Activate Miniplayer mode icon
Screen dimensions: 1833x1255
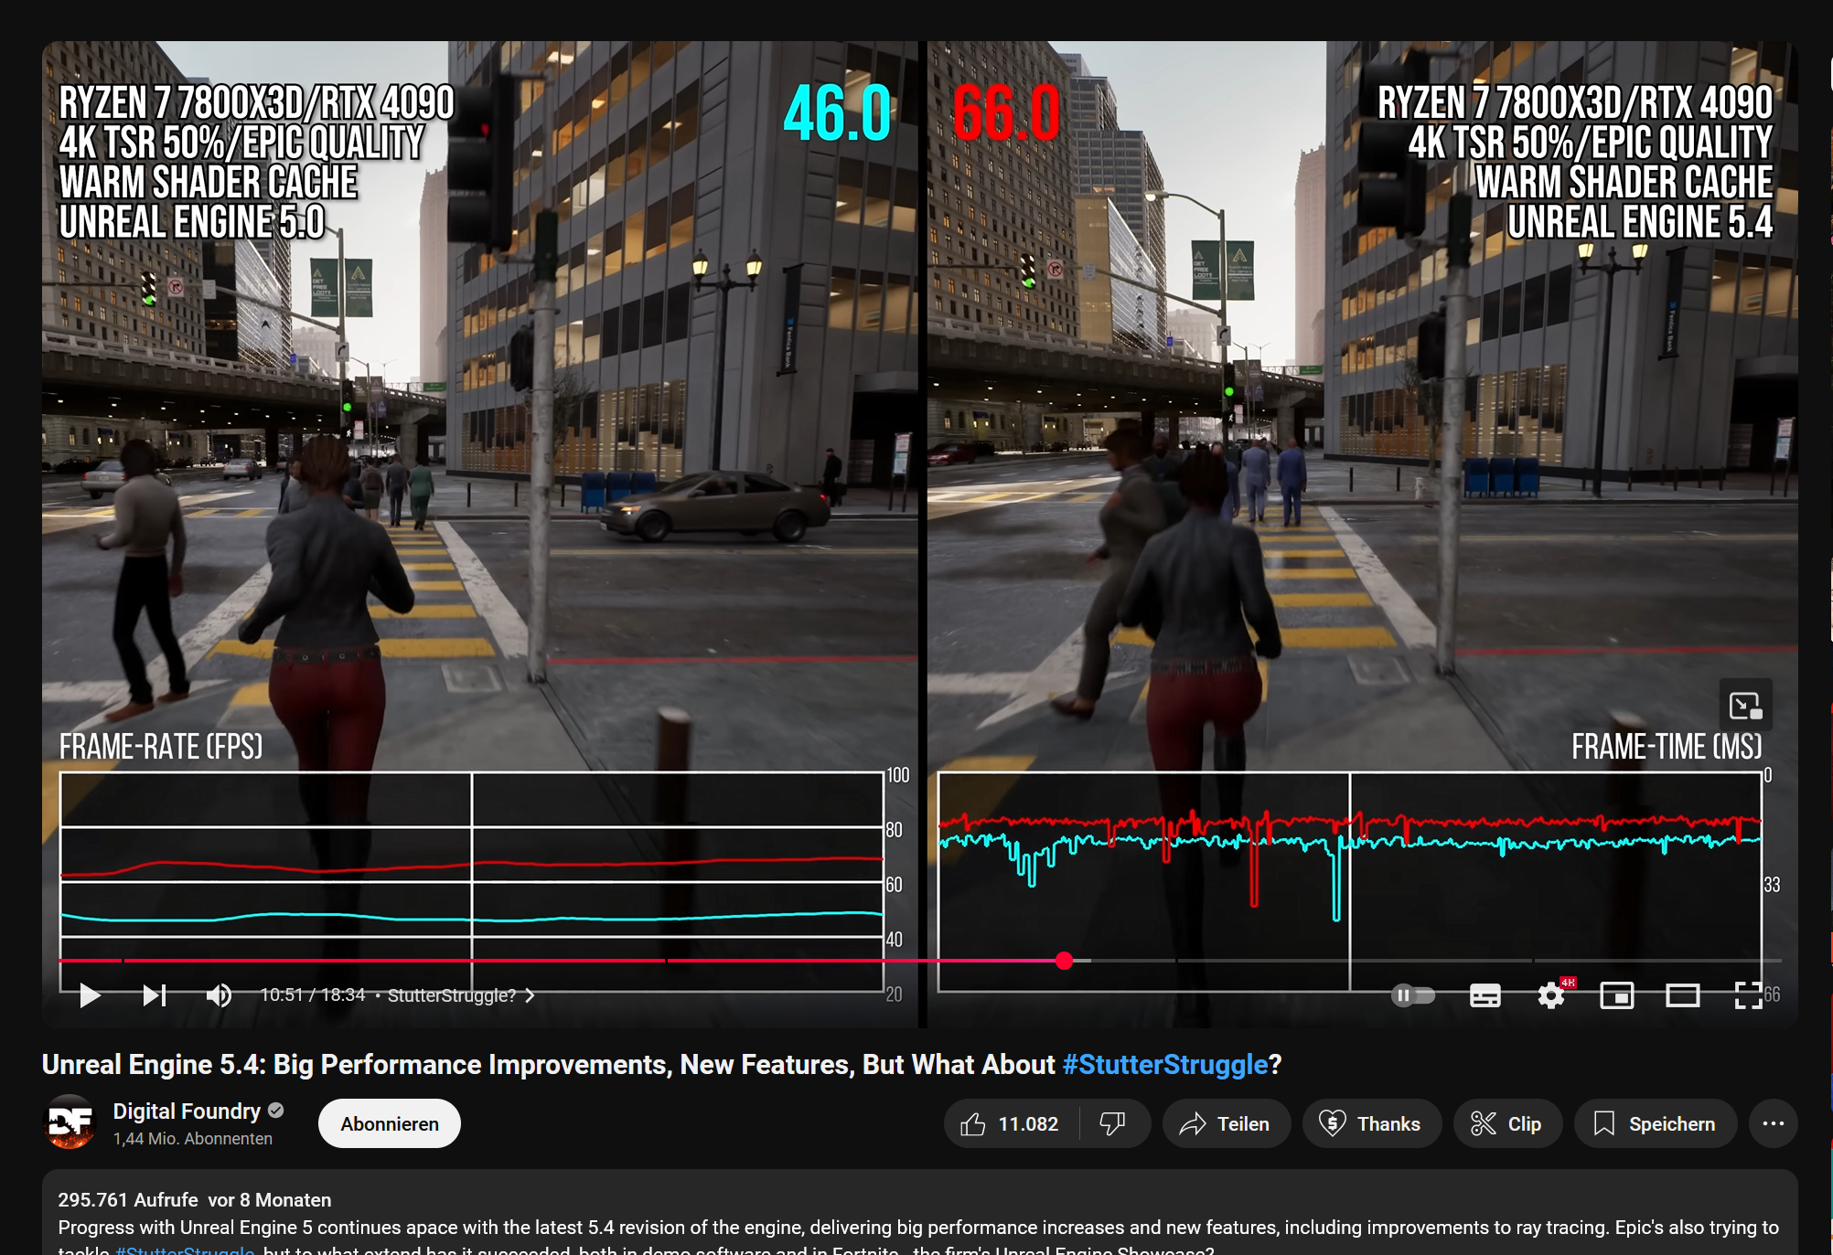(x=1617, y=995)
